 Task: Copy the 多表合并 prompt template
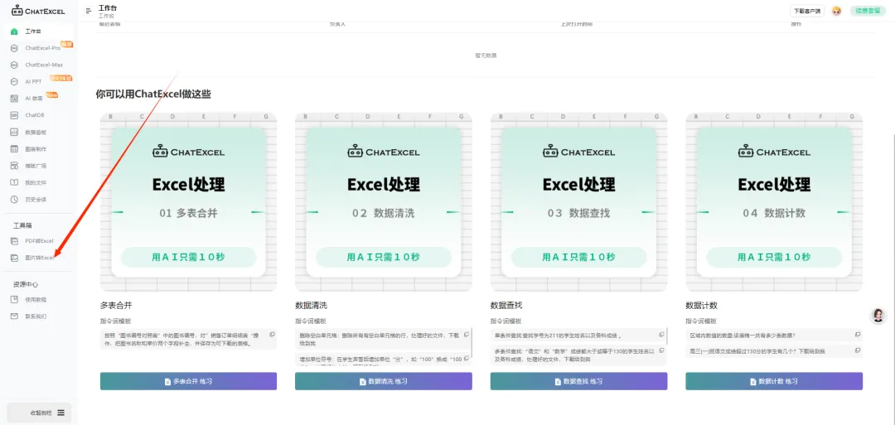(x=273, y=335)
